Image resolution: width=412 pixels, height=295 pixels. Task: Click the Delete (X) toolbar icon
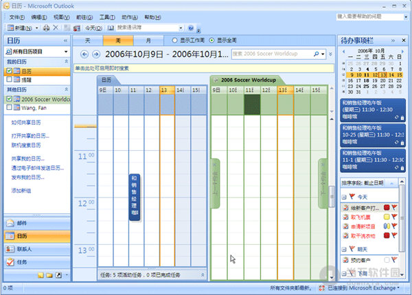tap(56, 27)
